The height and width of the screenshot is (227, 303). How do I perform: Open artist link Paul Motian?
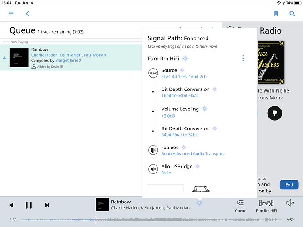[x=95, y=55]
